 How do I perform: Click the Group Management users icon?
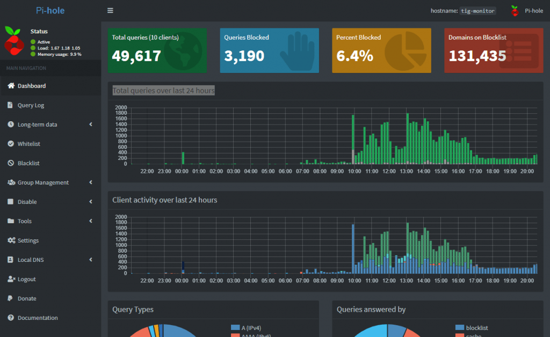[11, 182]
